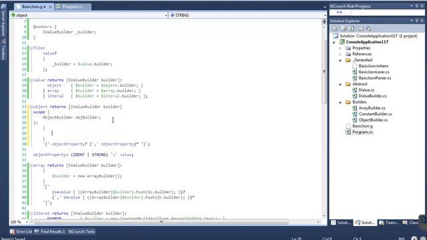The width and height of the screenshot is (427, 240).
Task: Collapse the 'literal returns' rule region
Action: [x=31, y=213]
